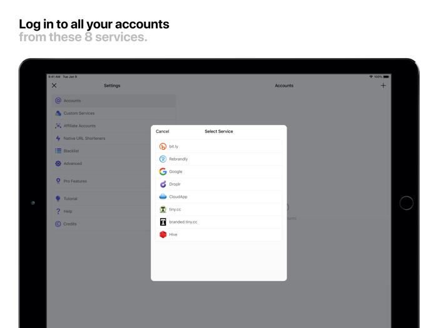
Task: Click the iPad home button
Action: [x=406, y=203]
